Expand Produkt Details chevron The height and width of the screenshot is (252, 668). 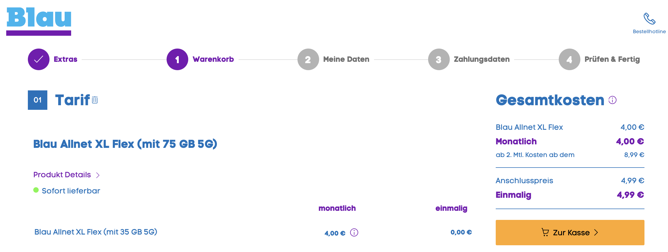point(98,175)
